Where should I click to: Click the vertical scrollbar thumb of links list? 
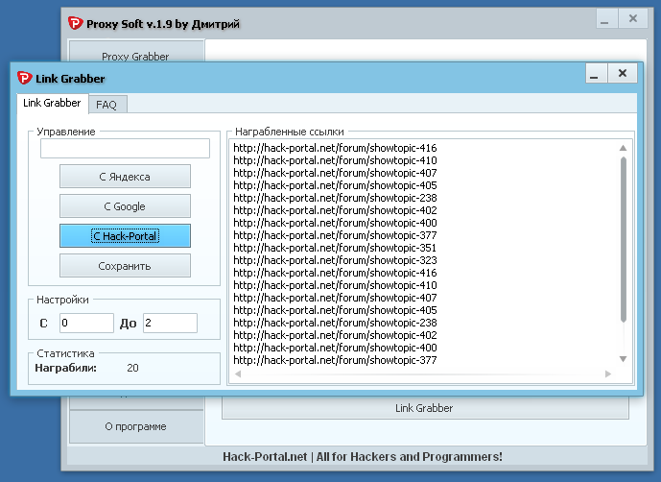coord(623,239)
